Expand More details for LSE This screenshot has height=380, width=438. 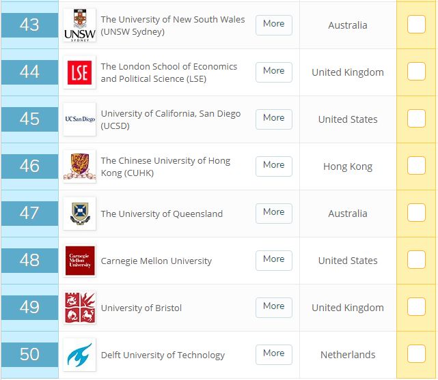(x=273, y=71)
